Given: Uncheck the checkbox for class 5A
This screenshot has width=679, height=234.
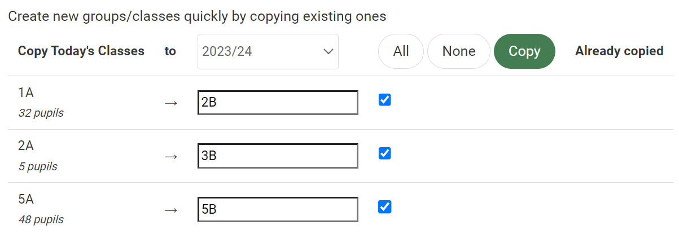Looking at the screenshot, I should [x=384, y=207].
